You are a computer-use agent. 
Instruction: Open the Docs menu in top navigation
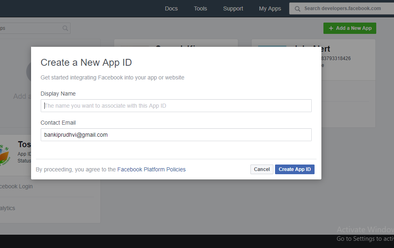coord(171,8)
